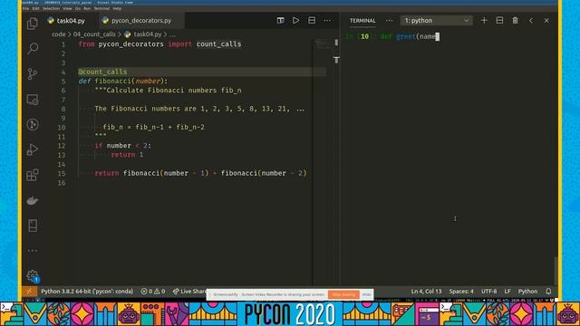Click line number 15 in gutter

(x=62, y=173)
